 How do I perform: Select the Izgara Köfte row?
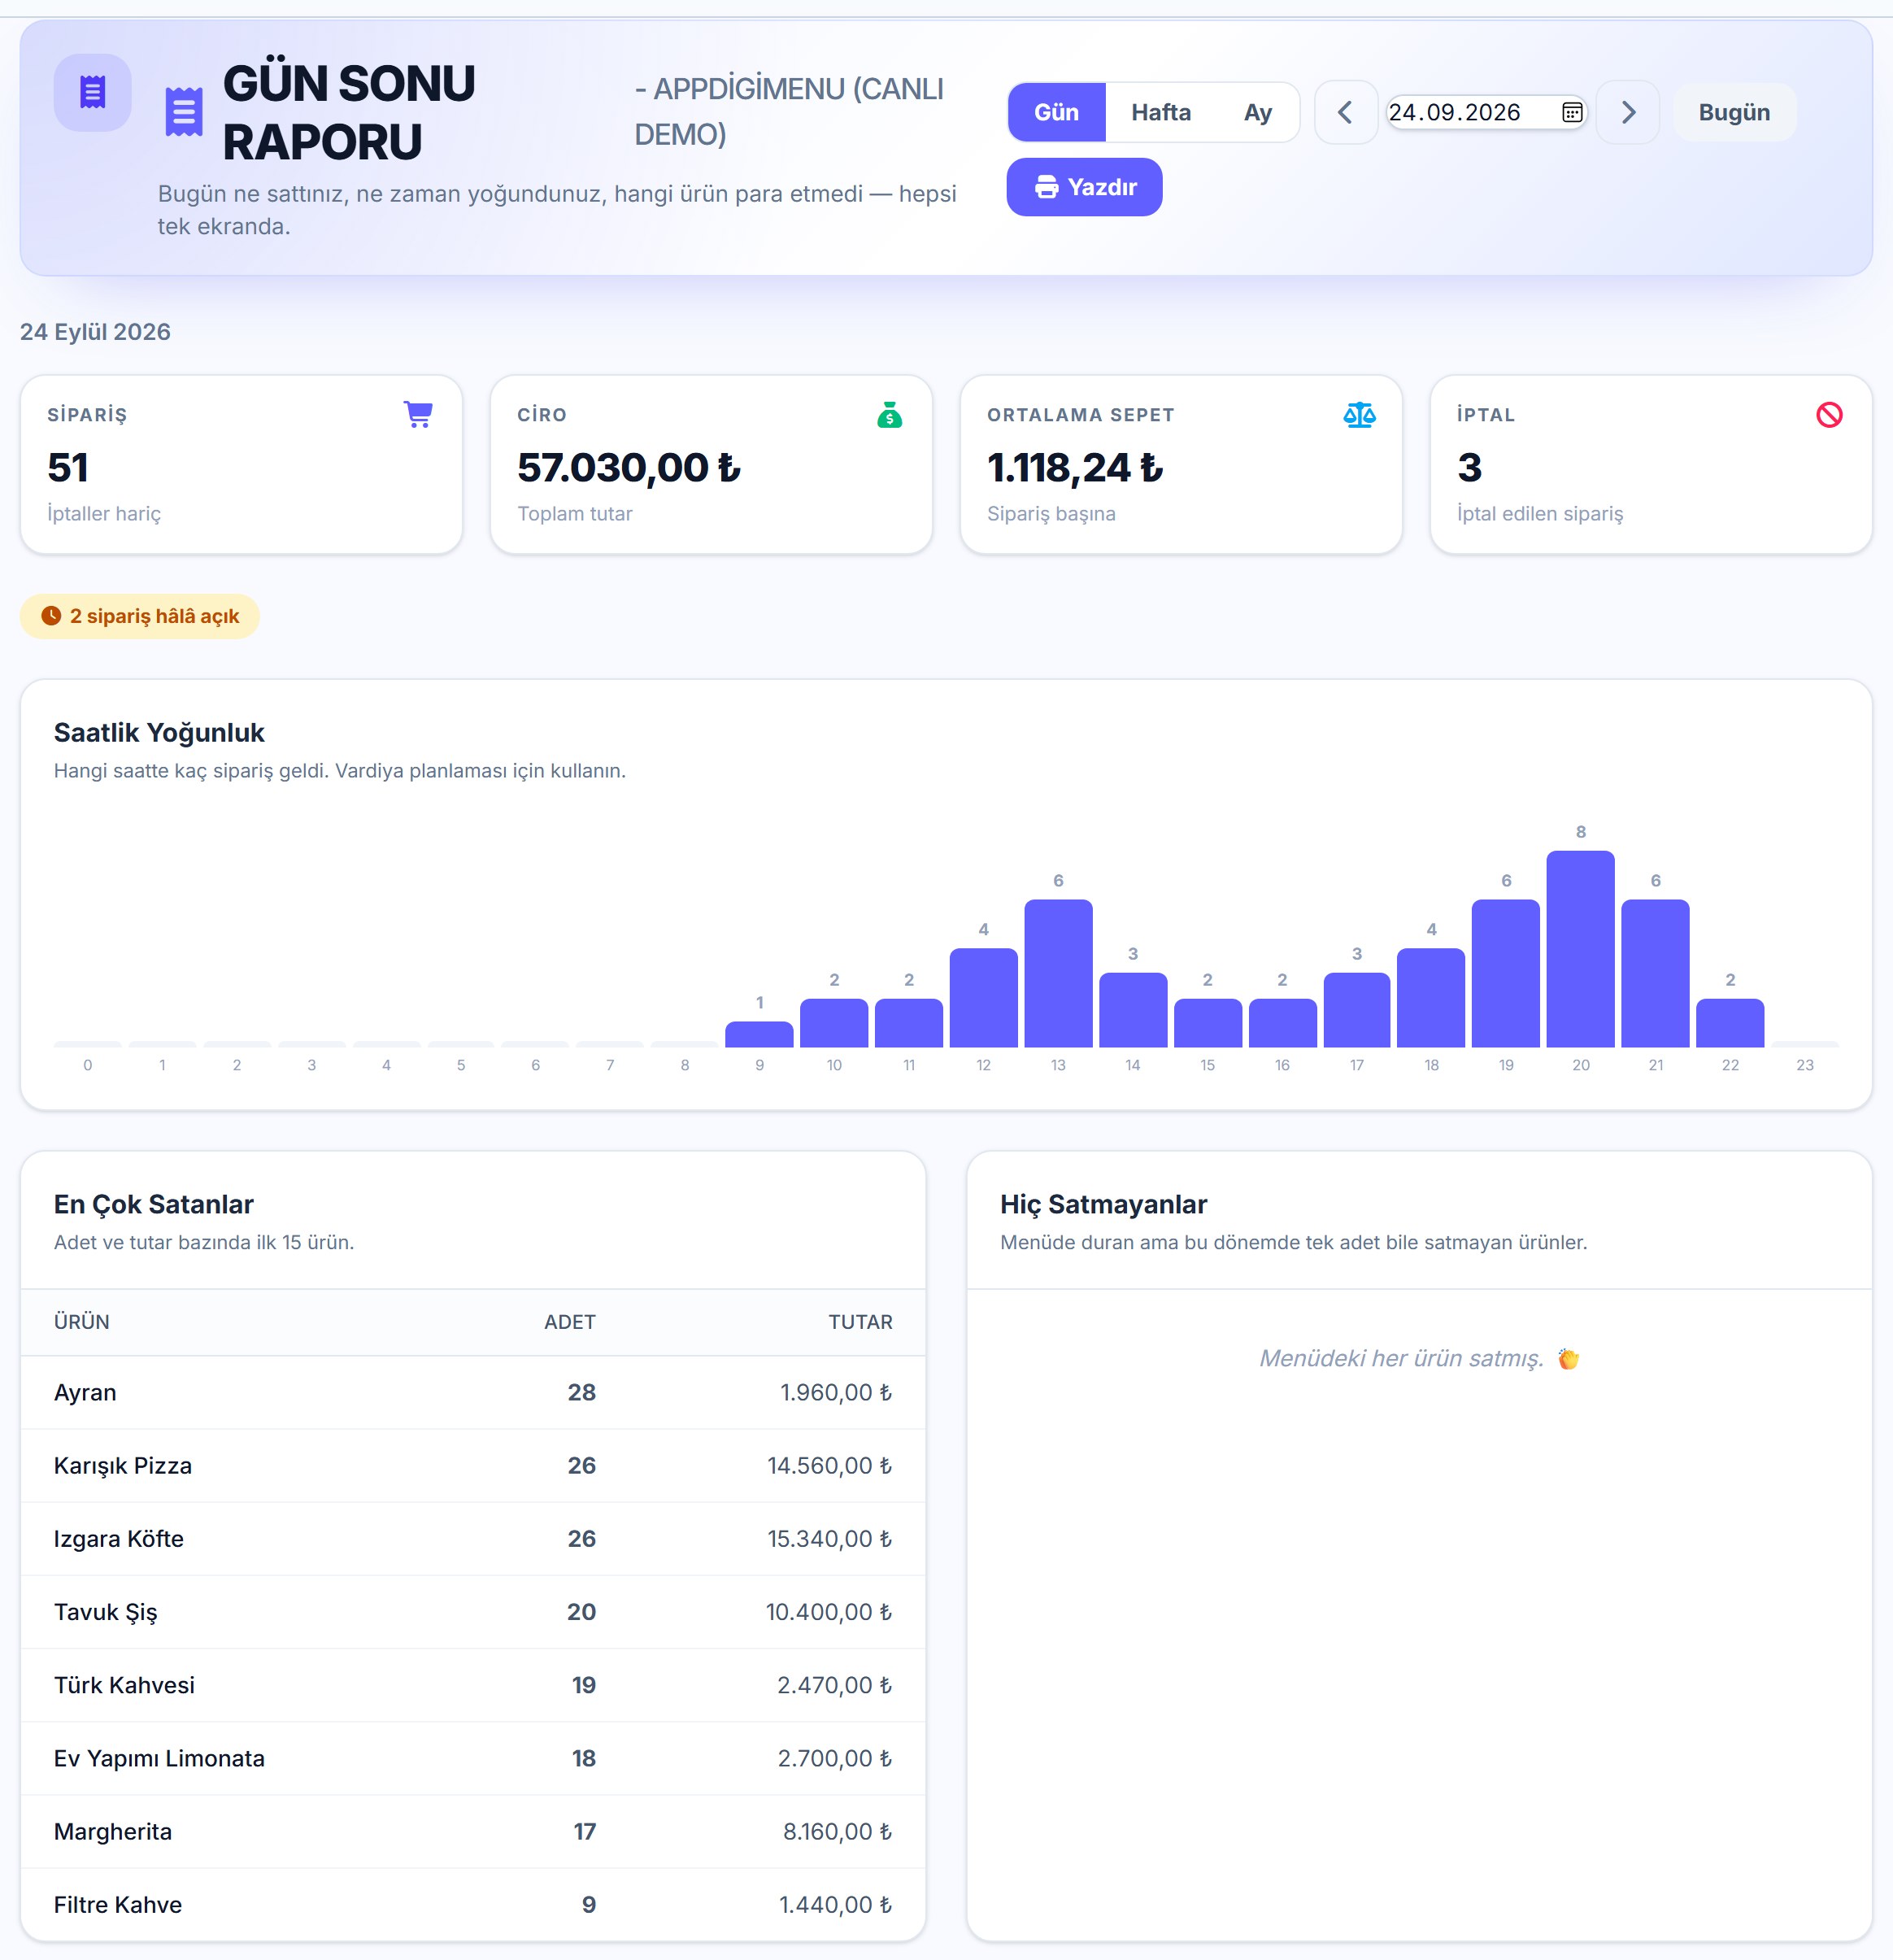coord(473,1538)
